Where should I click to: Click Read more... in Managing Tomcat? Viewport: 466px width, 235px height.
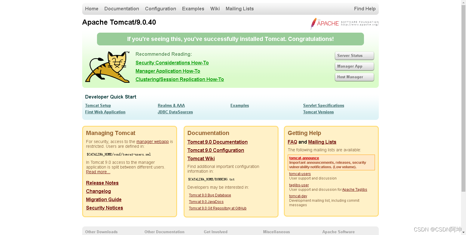pyautogui.click(x=98, y=172)
